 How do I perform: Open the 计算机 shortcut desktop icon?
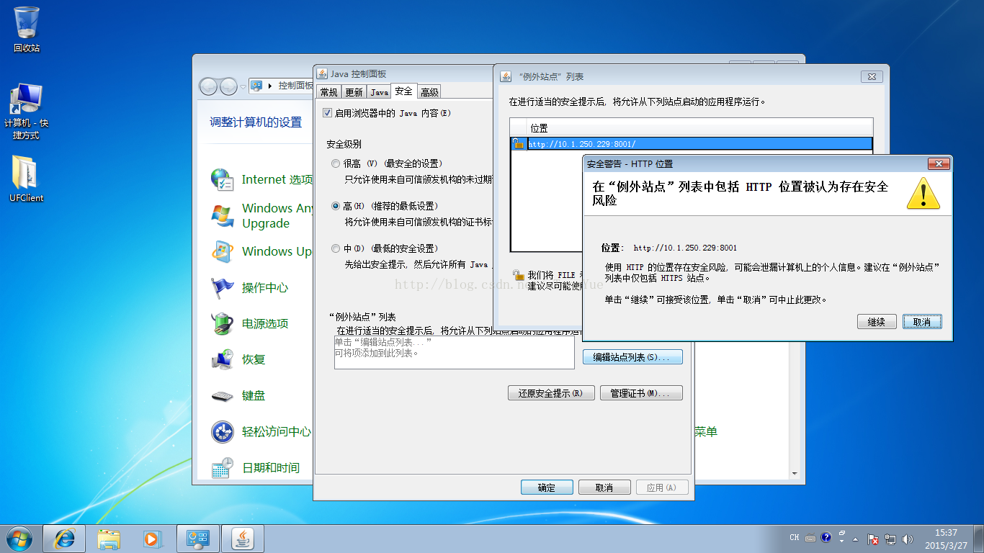pos(27,112)
